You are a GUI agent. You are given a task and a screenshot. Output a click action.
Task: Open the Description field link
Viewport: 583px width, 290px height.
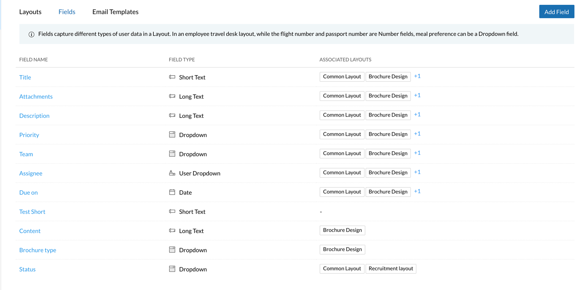pyautogui.click(x=34, y=116)
